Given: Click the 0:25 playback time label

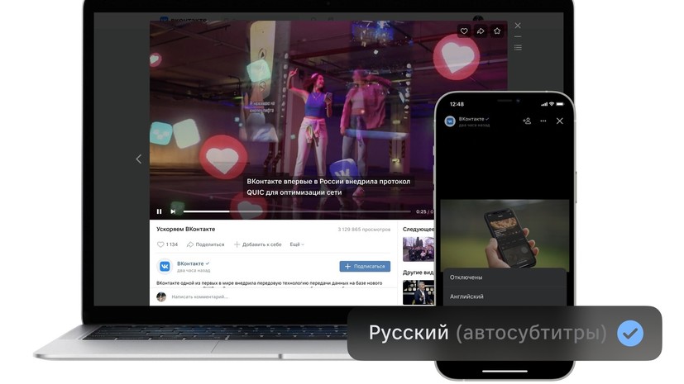Looking at the screenshot, I should [x=421, y=212].
